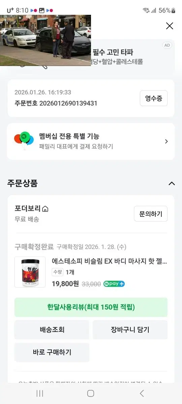
Task: Expand 멤버십 전용 특별 기능 chevron
Action: coord(166,141)
